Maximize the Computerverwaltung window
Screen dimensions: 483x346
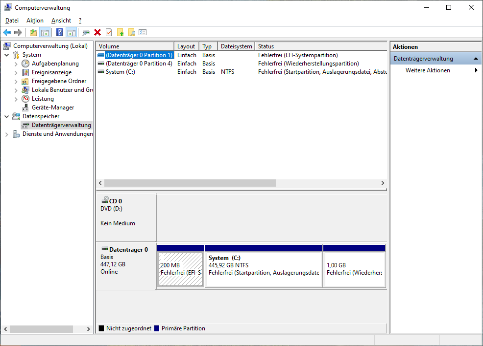pos(449,7)
